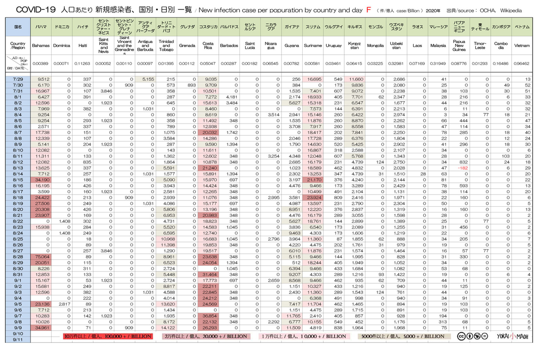
Task: Click the Japanese 'コスタリカ' header cell
Action: (208, 27)
